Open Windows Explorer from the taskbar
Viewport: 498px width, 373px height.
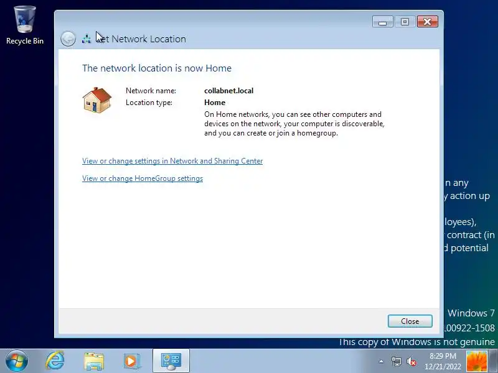(x=94, y=361)
